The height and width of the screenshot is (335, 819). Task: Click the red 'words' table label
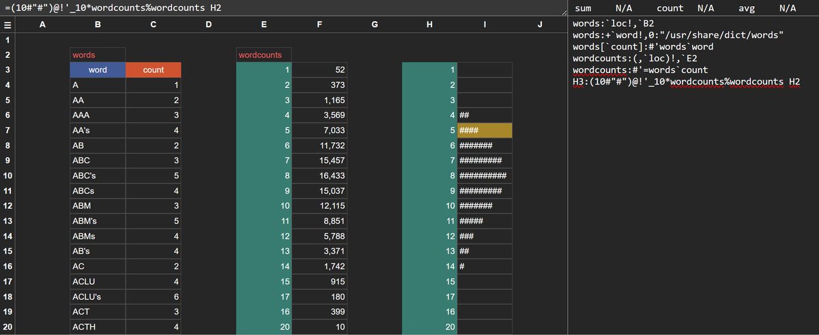98,55
